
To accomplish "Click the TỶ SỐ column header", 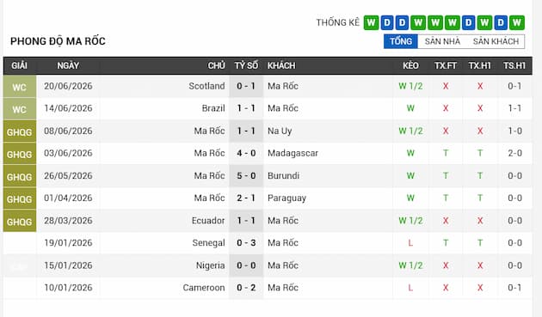I will click(x=246, y=65).
